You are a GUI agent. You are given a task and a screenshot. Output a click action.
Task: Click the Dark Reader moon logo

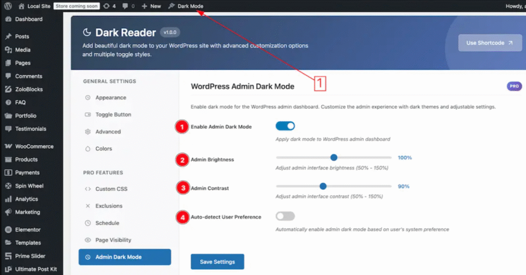point(87,32)
